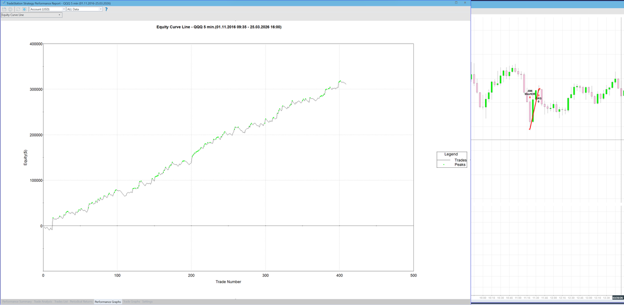Viewport: 624px width, 305px height.
Task: Open the Trades List tab
Action: coord(61,301)
